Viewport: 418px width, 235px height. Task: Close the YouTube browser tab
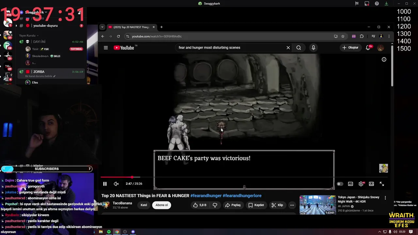(x=153, y=27)
